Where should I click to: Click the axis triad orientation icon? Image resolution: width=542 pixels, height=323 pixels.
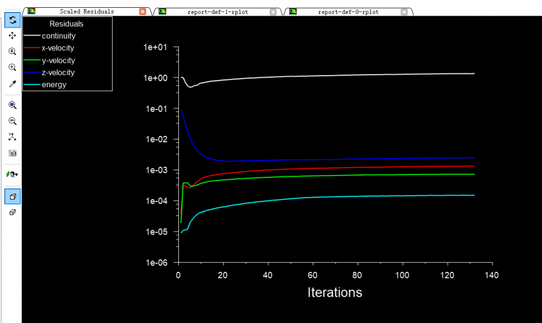(12, 137)
